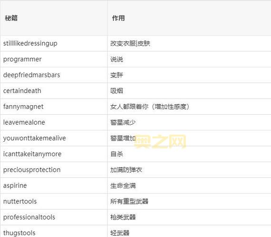Click the 作用 column header
This screenshot has width=271, height=237.
118,18
